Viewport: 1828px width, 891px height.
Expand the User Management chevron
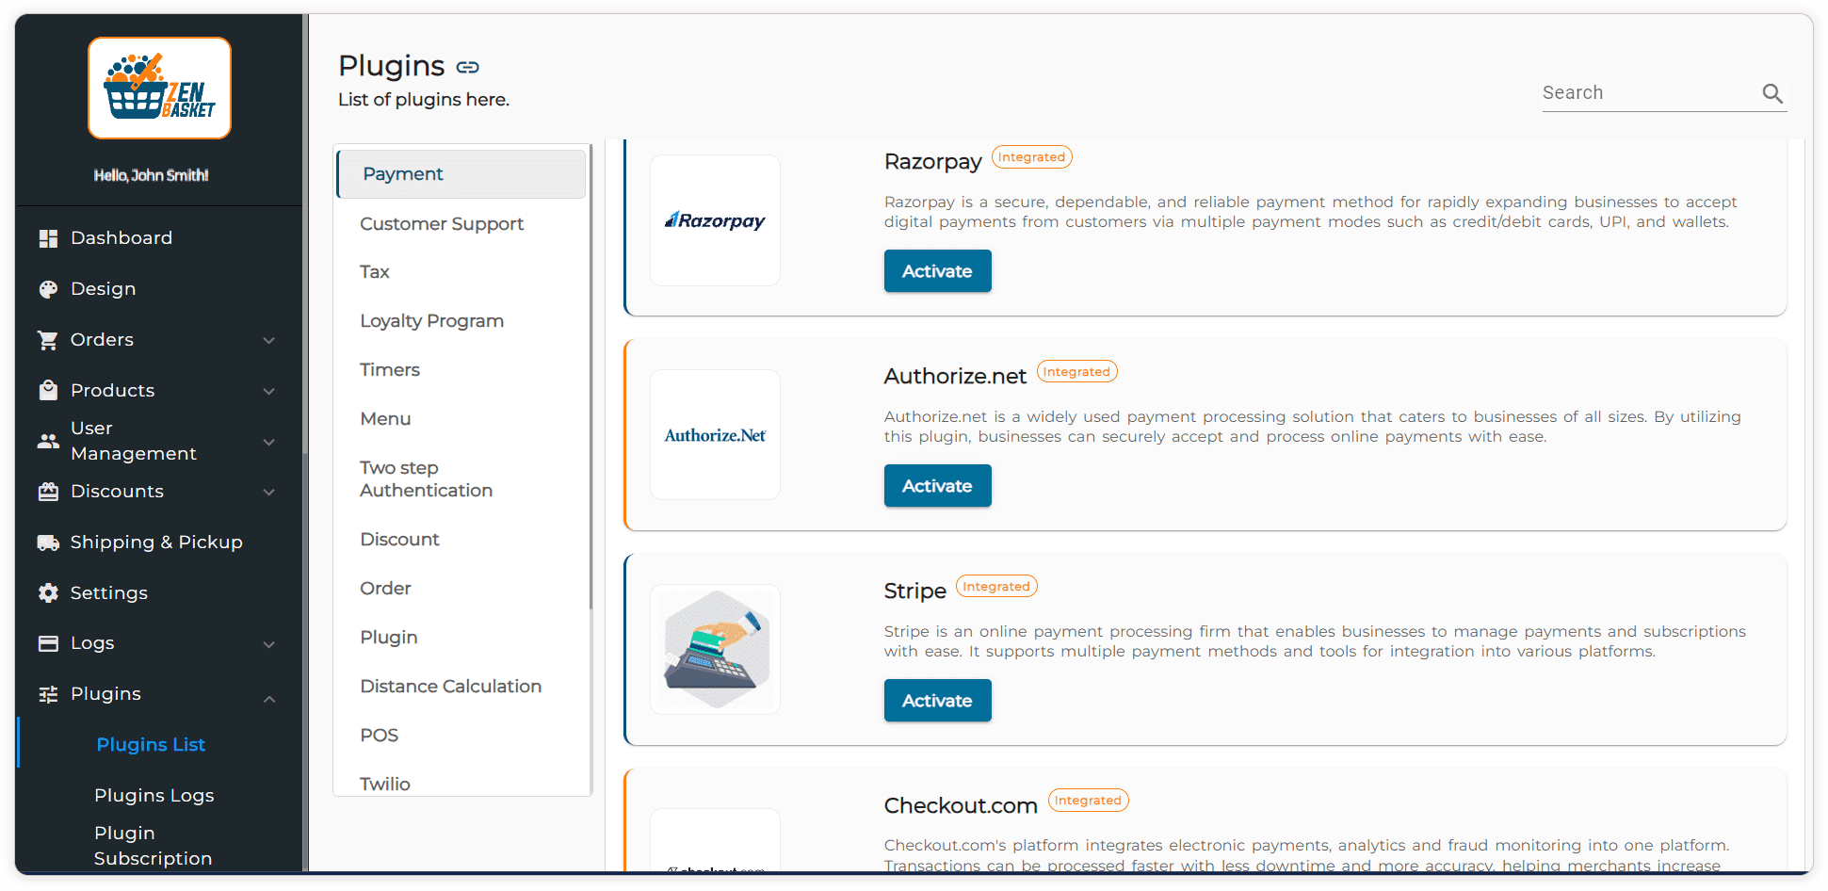(269, 442)
